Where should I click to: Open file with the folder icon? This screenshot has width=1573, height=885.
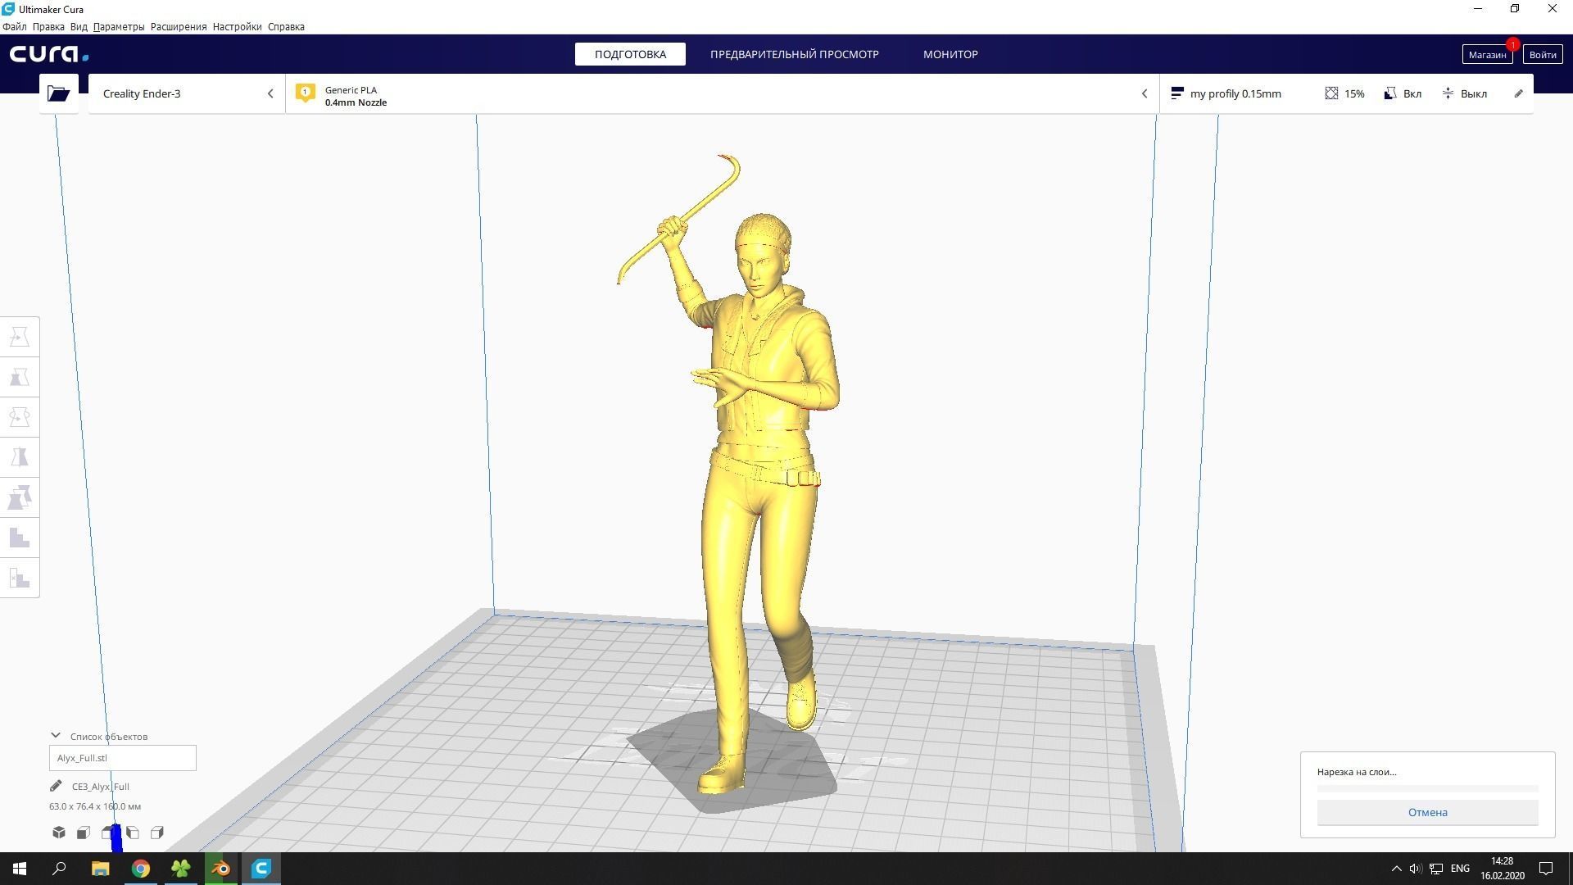58,93
